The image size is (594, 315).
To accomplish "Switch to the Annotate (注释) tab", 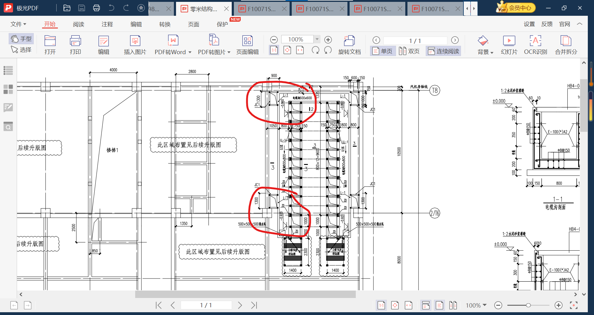I will tap(107, 24).
